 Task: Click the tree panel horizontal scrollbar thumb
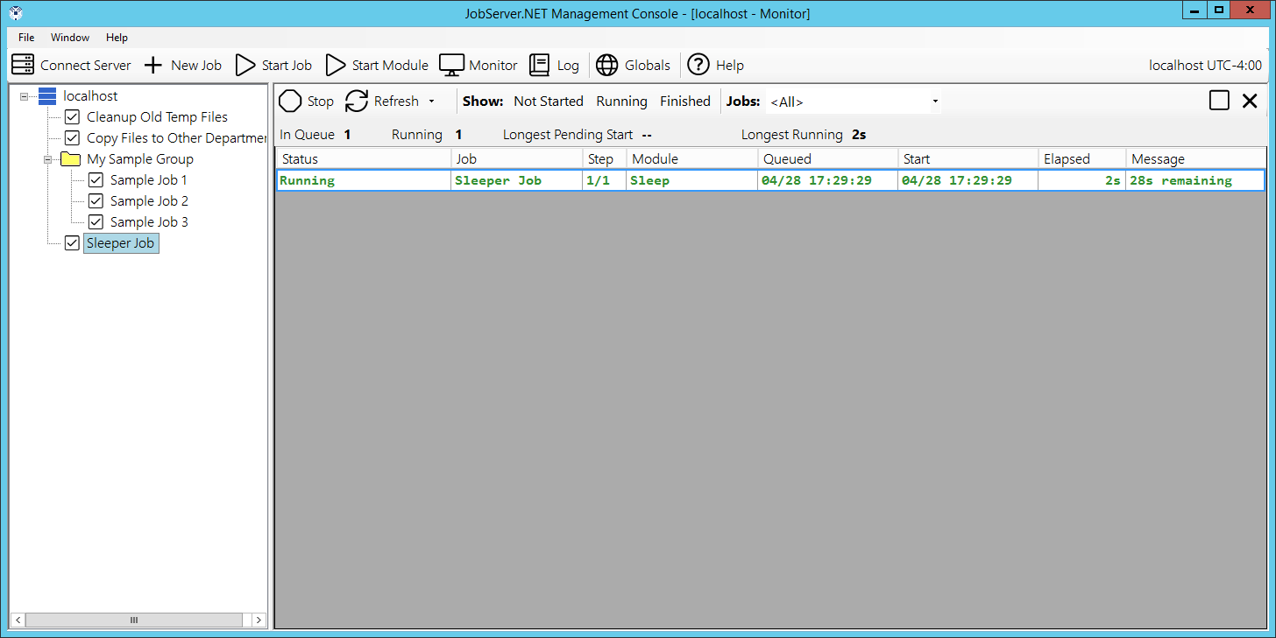click(134, 620)
